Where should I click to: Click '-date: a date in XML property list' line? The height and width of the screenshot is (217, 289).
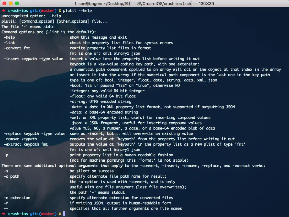click(152, 107)
